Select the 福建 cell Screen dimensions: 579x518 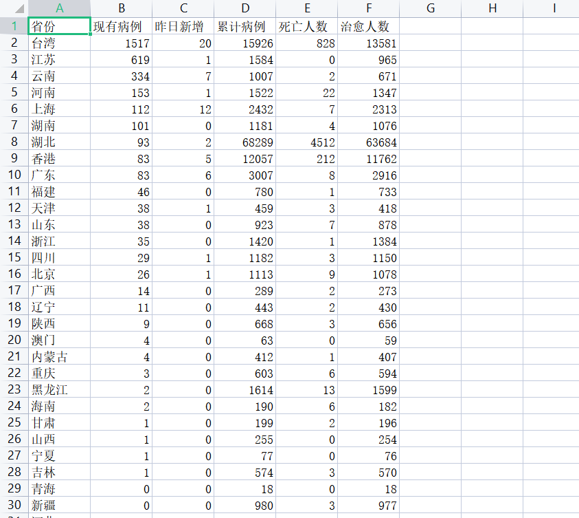(60, 191)
